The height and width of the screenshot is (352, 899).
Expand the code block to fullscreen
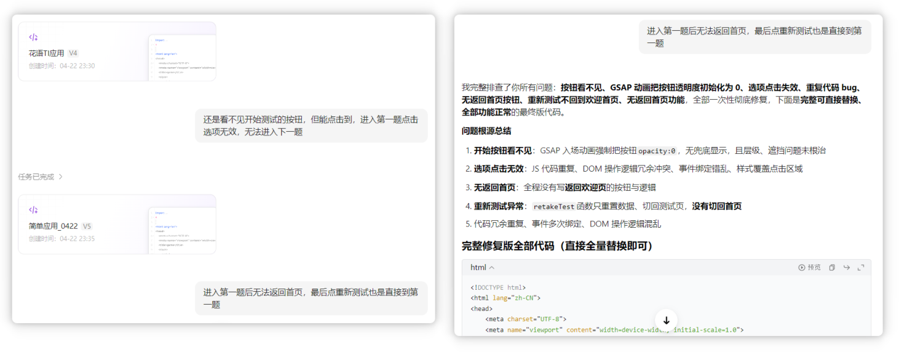(861, 268)
